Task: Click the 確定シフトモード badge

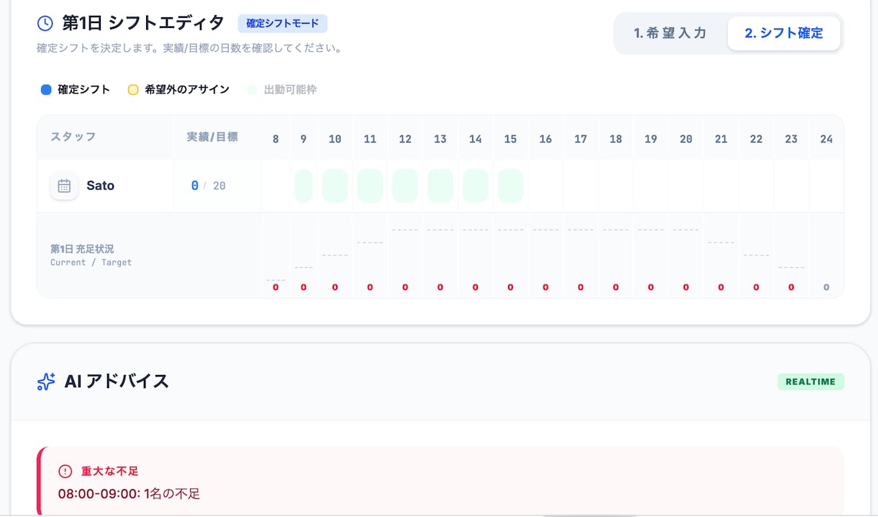Action: tap(282, 24)
